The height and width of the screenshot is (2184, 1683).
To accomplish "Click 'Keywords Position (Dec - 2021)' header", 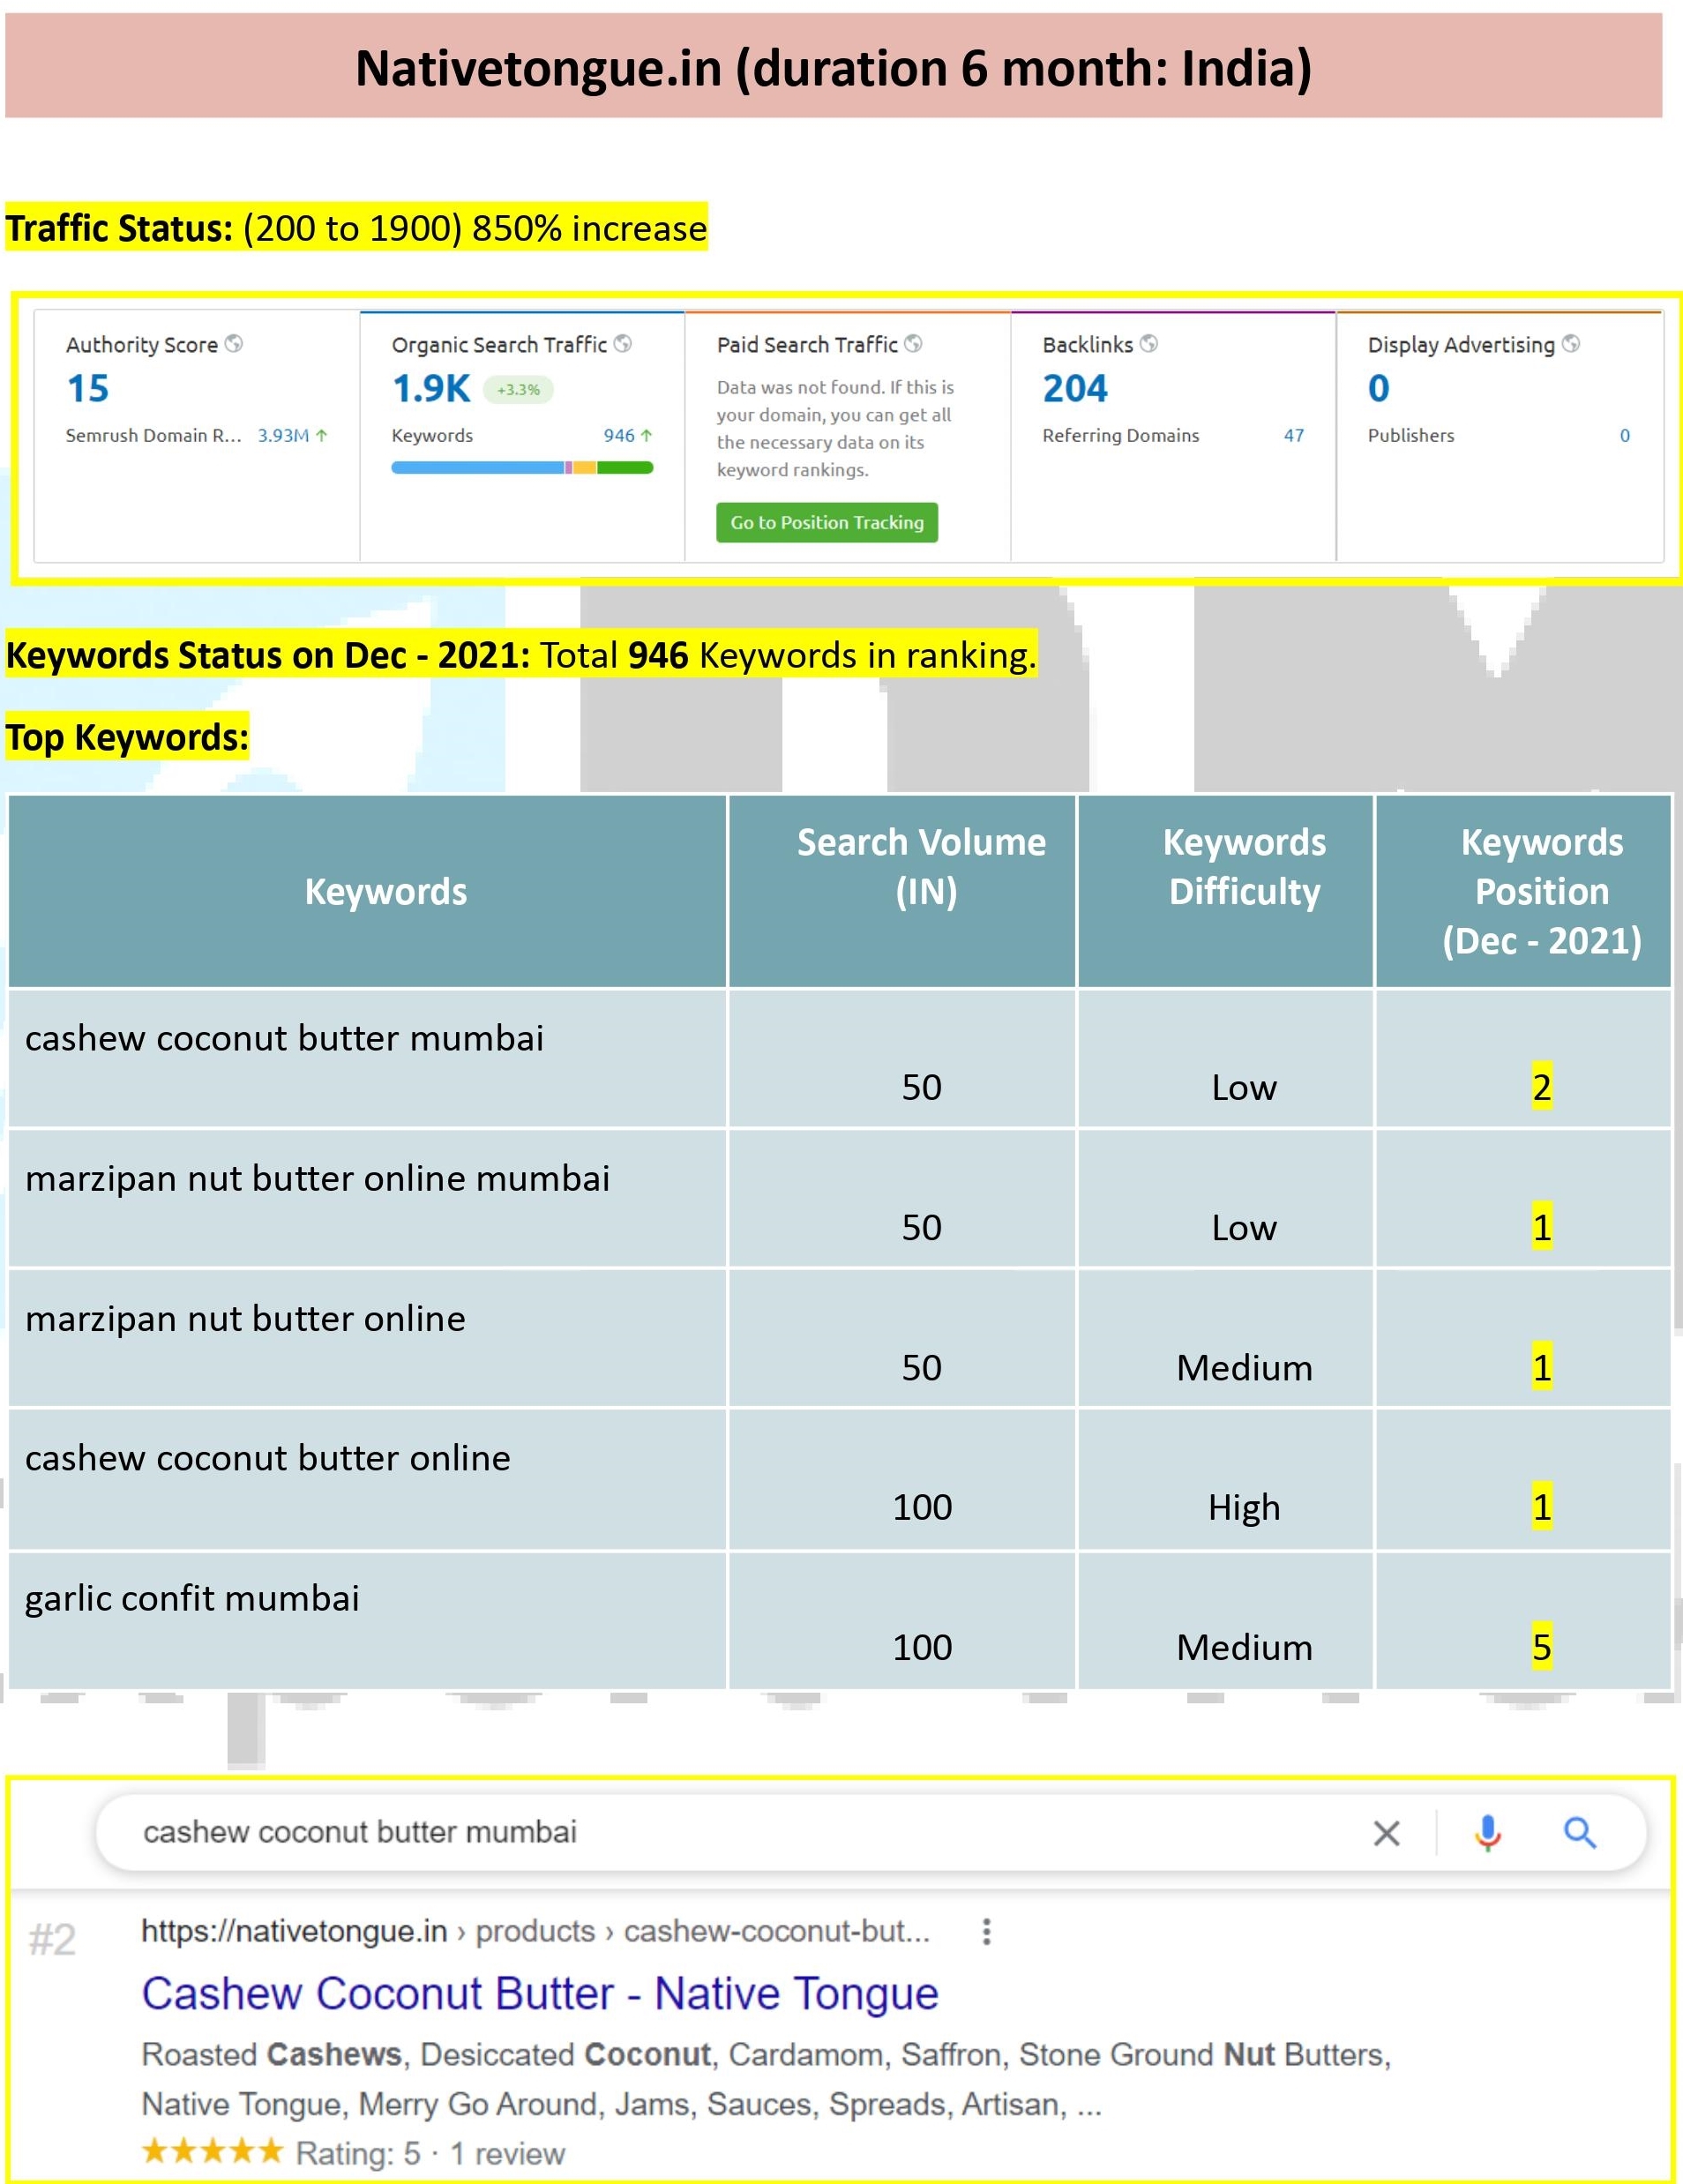I will click(x=1523, y=891).
